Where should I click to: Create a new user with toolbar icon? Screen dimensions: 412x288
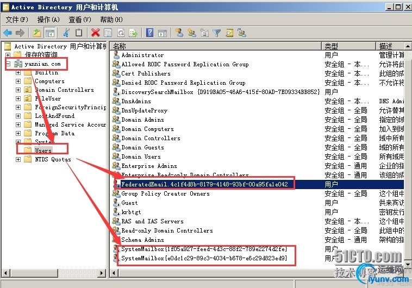179,33
